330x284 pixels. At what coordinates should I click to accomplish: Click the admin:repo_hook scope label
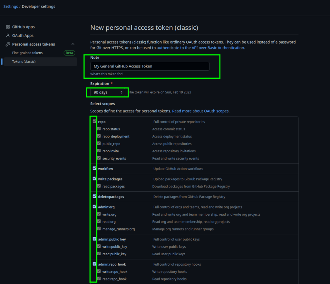112,264
